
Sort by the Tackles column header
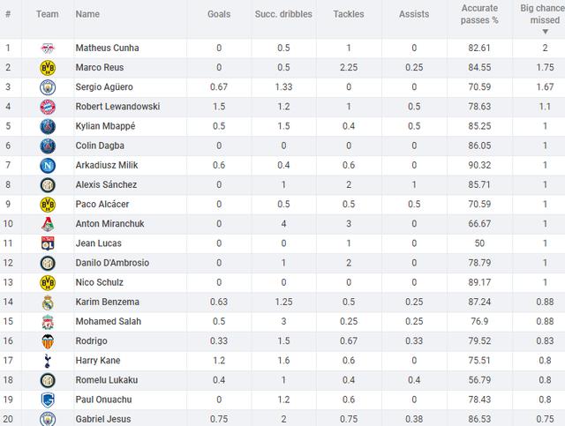click(349, 14)
